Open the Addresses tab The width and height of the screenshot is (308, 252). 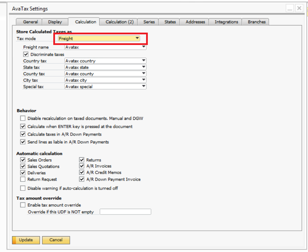point(194,22)
